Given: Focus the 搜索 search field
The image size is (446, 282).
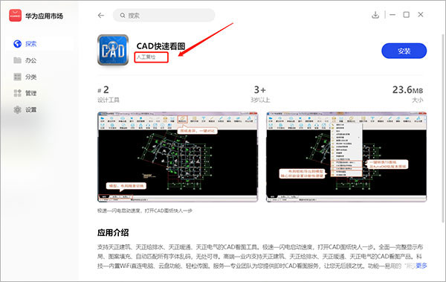Looking at the screenshot, I should 164,16.
